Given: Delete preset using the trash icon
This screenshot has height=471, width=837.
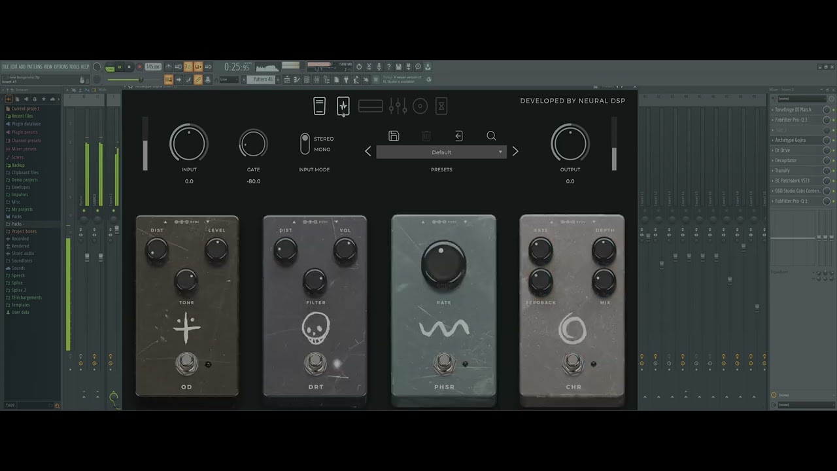Looking at the screenshot, I should [x=426, y=136].
